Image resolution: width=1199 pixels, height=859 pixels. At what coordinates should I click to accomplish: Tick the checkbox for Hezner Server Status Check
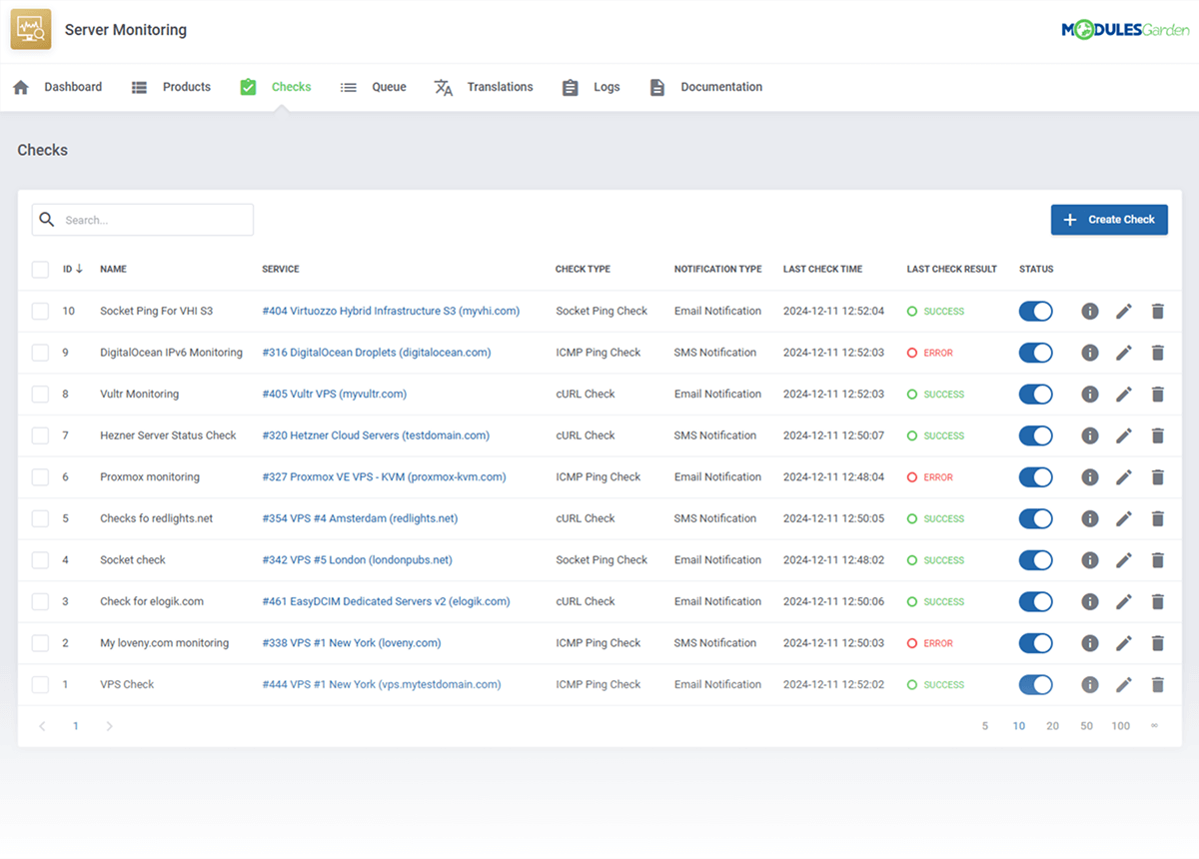40,435
